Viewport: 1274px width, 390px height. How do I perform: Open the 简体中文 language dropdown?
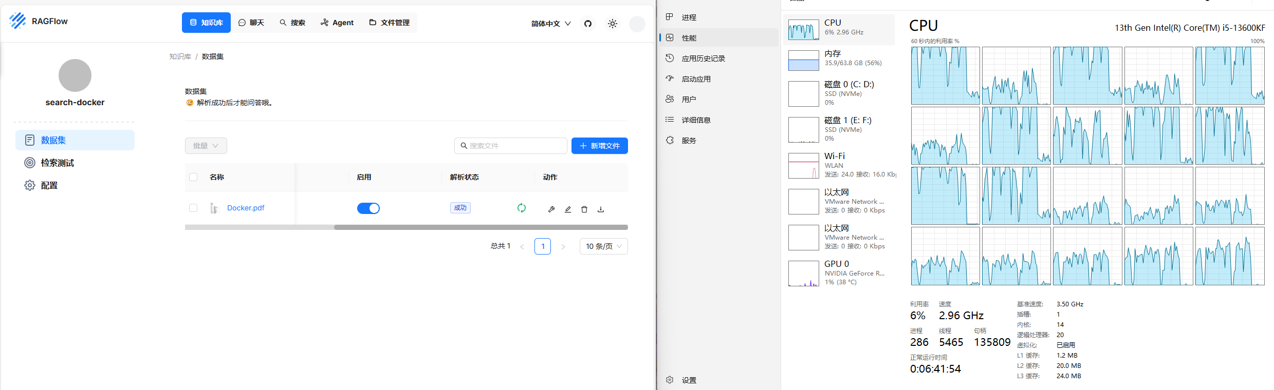coord(551,24)
